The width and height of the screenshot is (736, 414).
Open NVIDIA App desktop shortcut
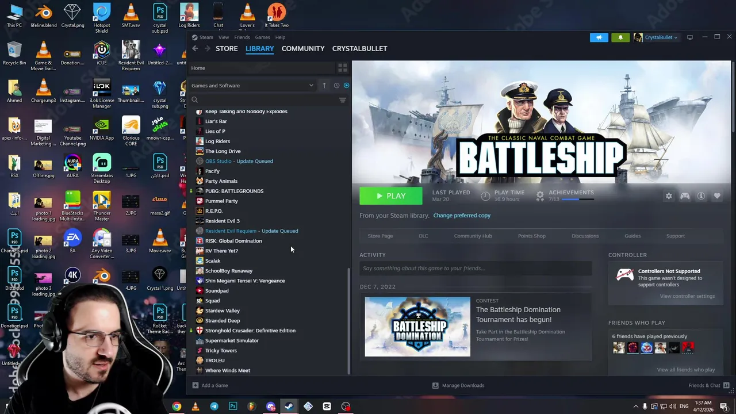[102, 130]
